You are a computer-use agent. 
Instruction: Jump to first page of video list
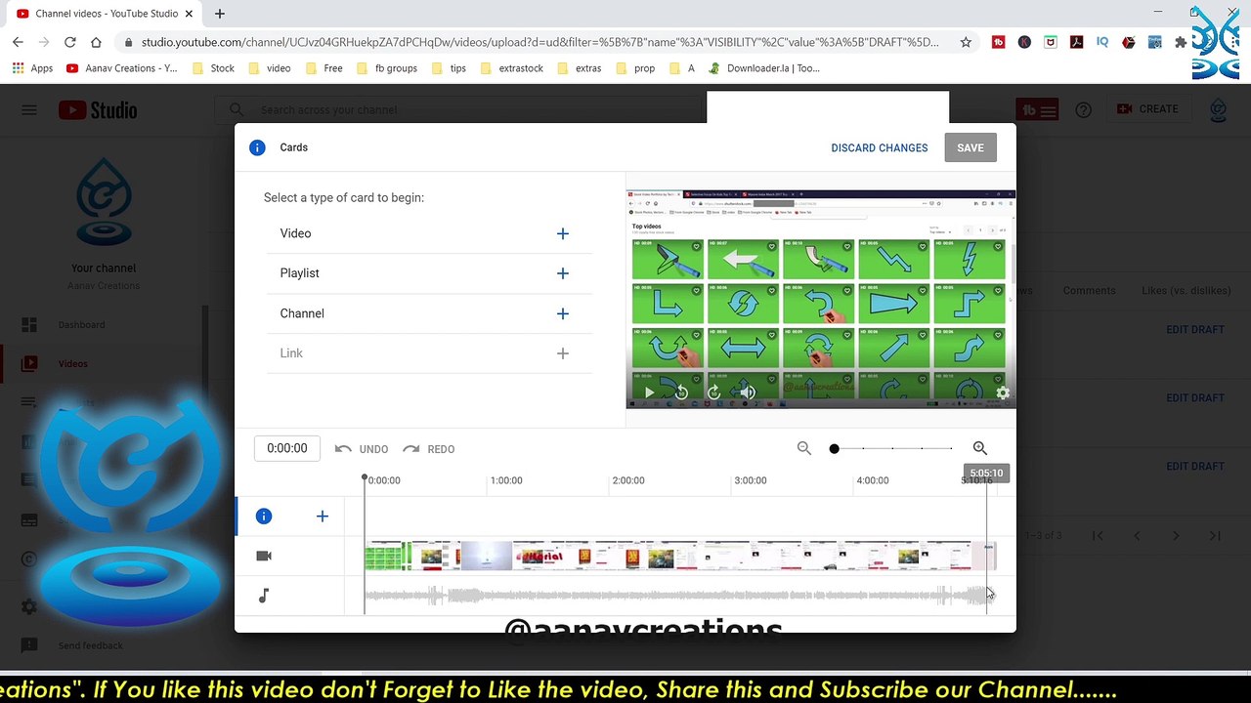(x=1098, y=535)
